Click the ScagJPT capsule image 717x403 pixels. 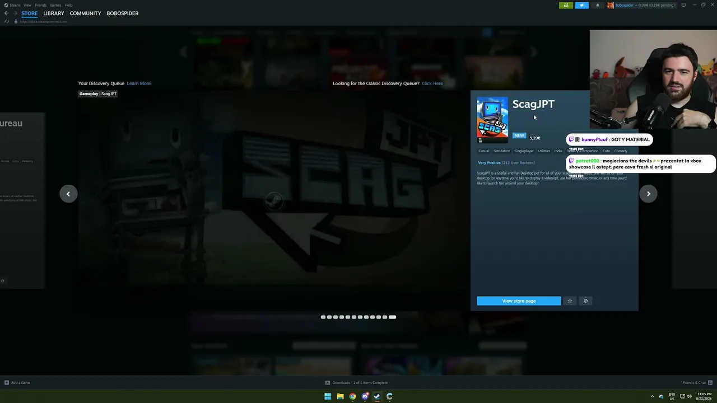(x=492, y=119)
